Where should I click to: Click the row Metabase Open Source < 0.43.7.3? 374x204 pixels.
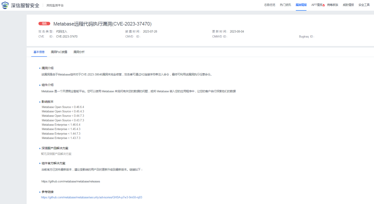[x=63, y=120]
